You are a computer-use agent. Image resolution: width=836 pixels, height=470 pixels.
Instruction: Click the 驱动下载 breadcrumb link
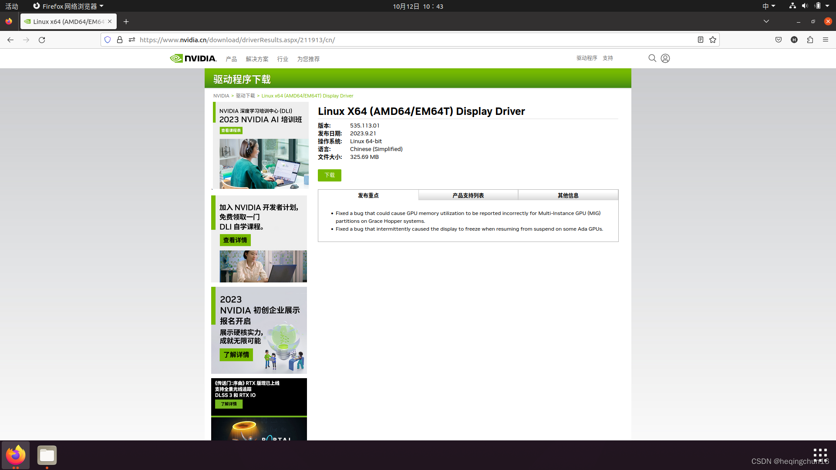245,96
